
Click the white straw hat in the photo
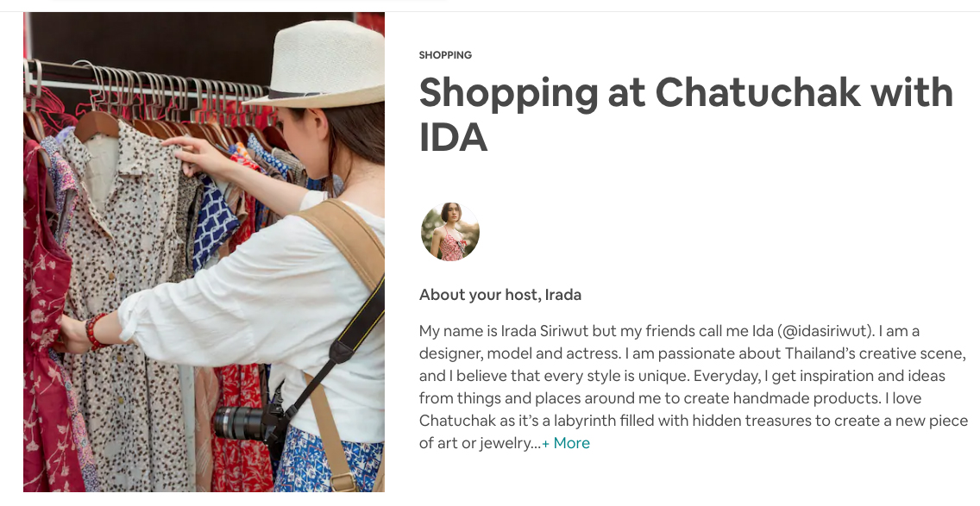[x=322, y=62]
